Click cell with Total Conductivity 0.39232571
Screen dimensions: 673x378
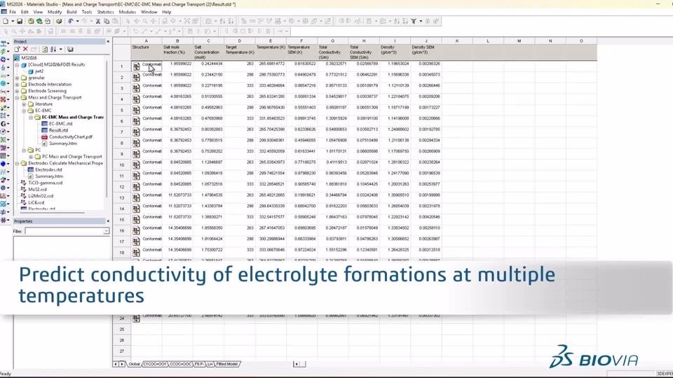tap(332, 64)
